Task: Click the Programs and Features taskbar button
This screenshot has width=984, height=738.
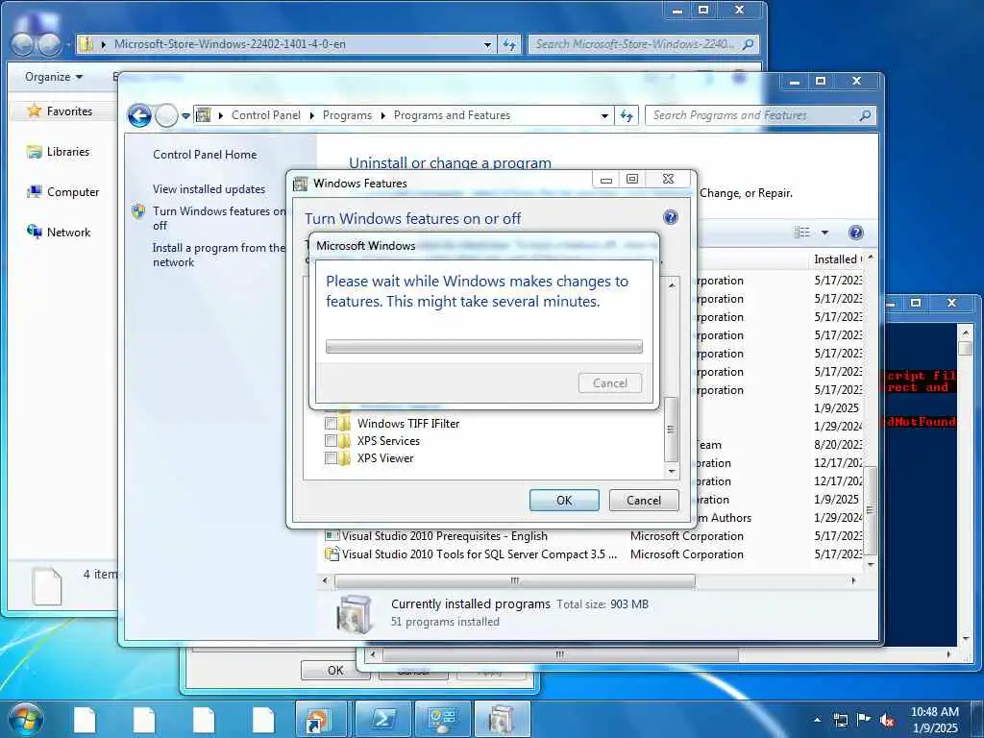Action: click(x=502, y=719)
